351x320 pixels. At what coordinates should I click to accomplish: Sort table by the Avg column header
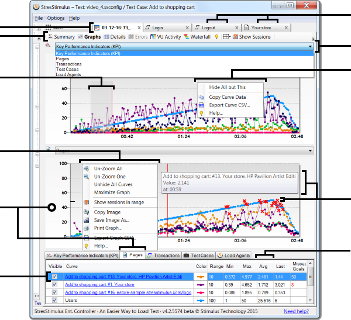click(x=263, y=266)
